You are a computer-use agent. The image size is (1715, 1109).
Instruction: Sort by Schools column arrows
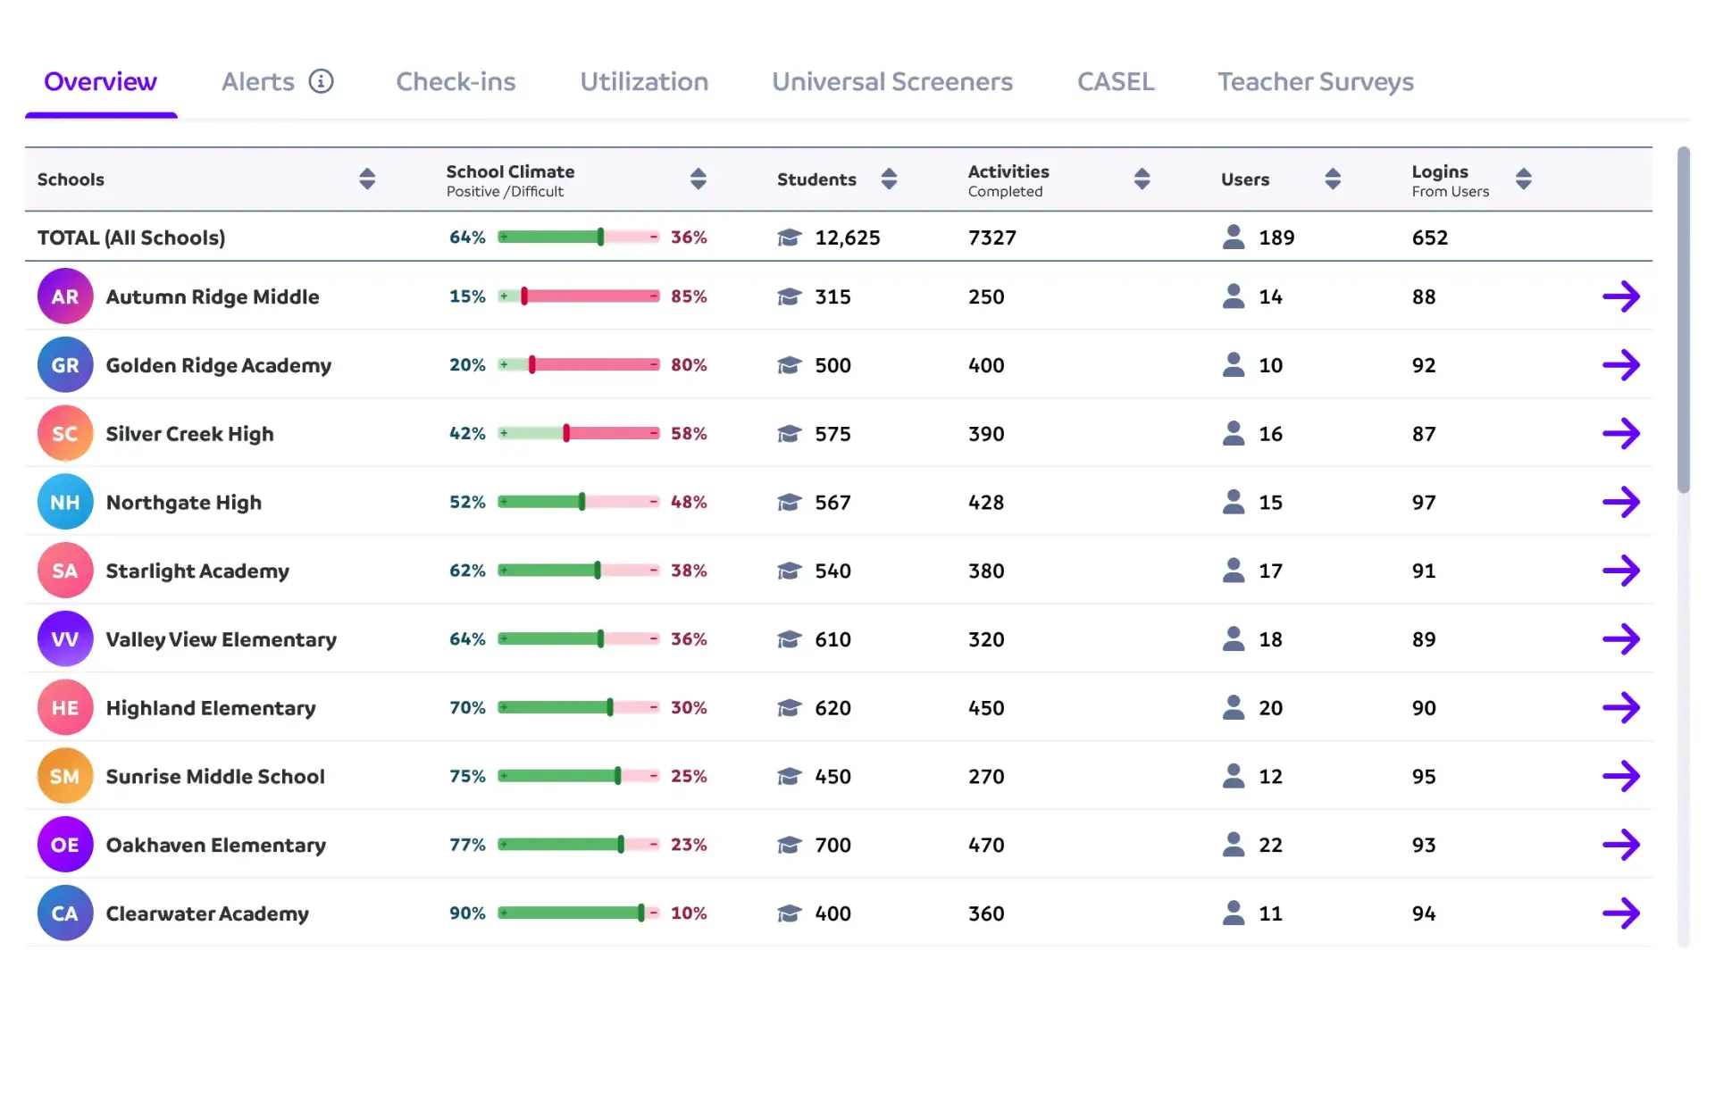point(367,179)
